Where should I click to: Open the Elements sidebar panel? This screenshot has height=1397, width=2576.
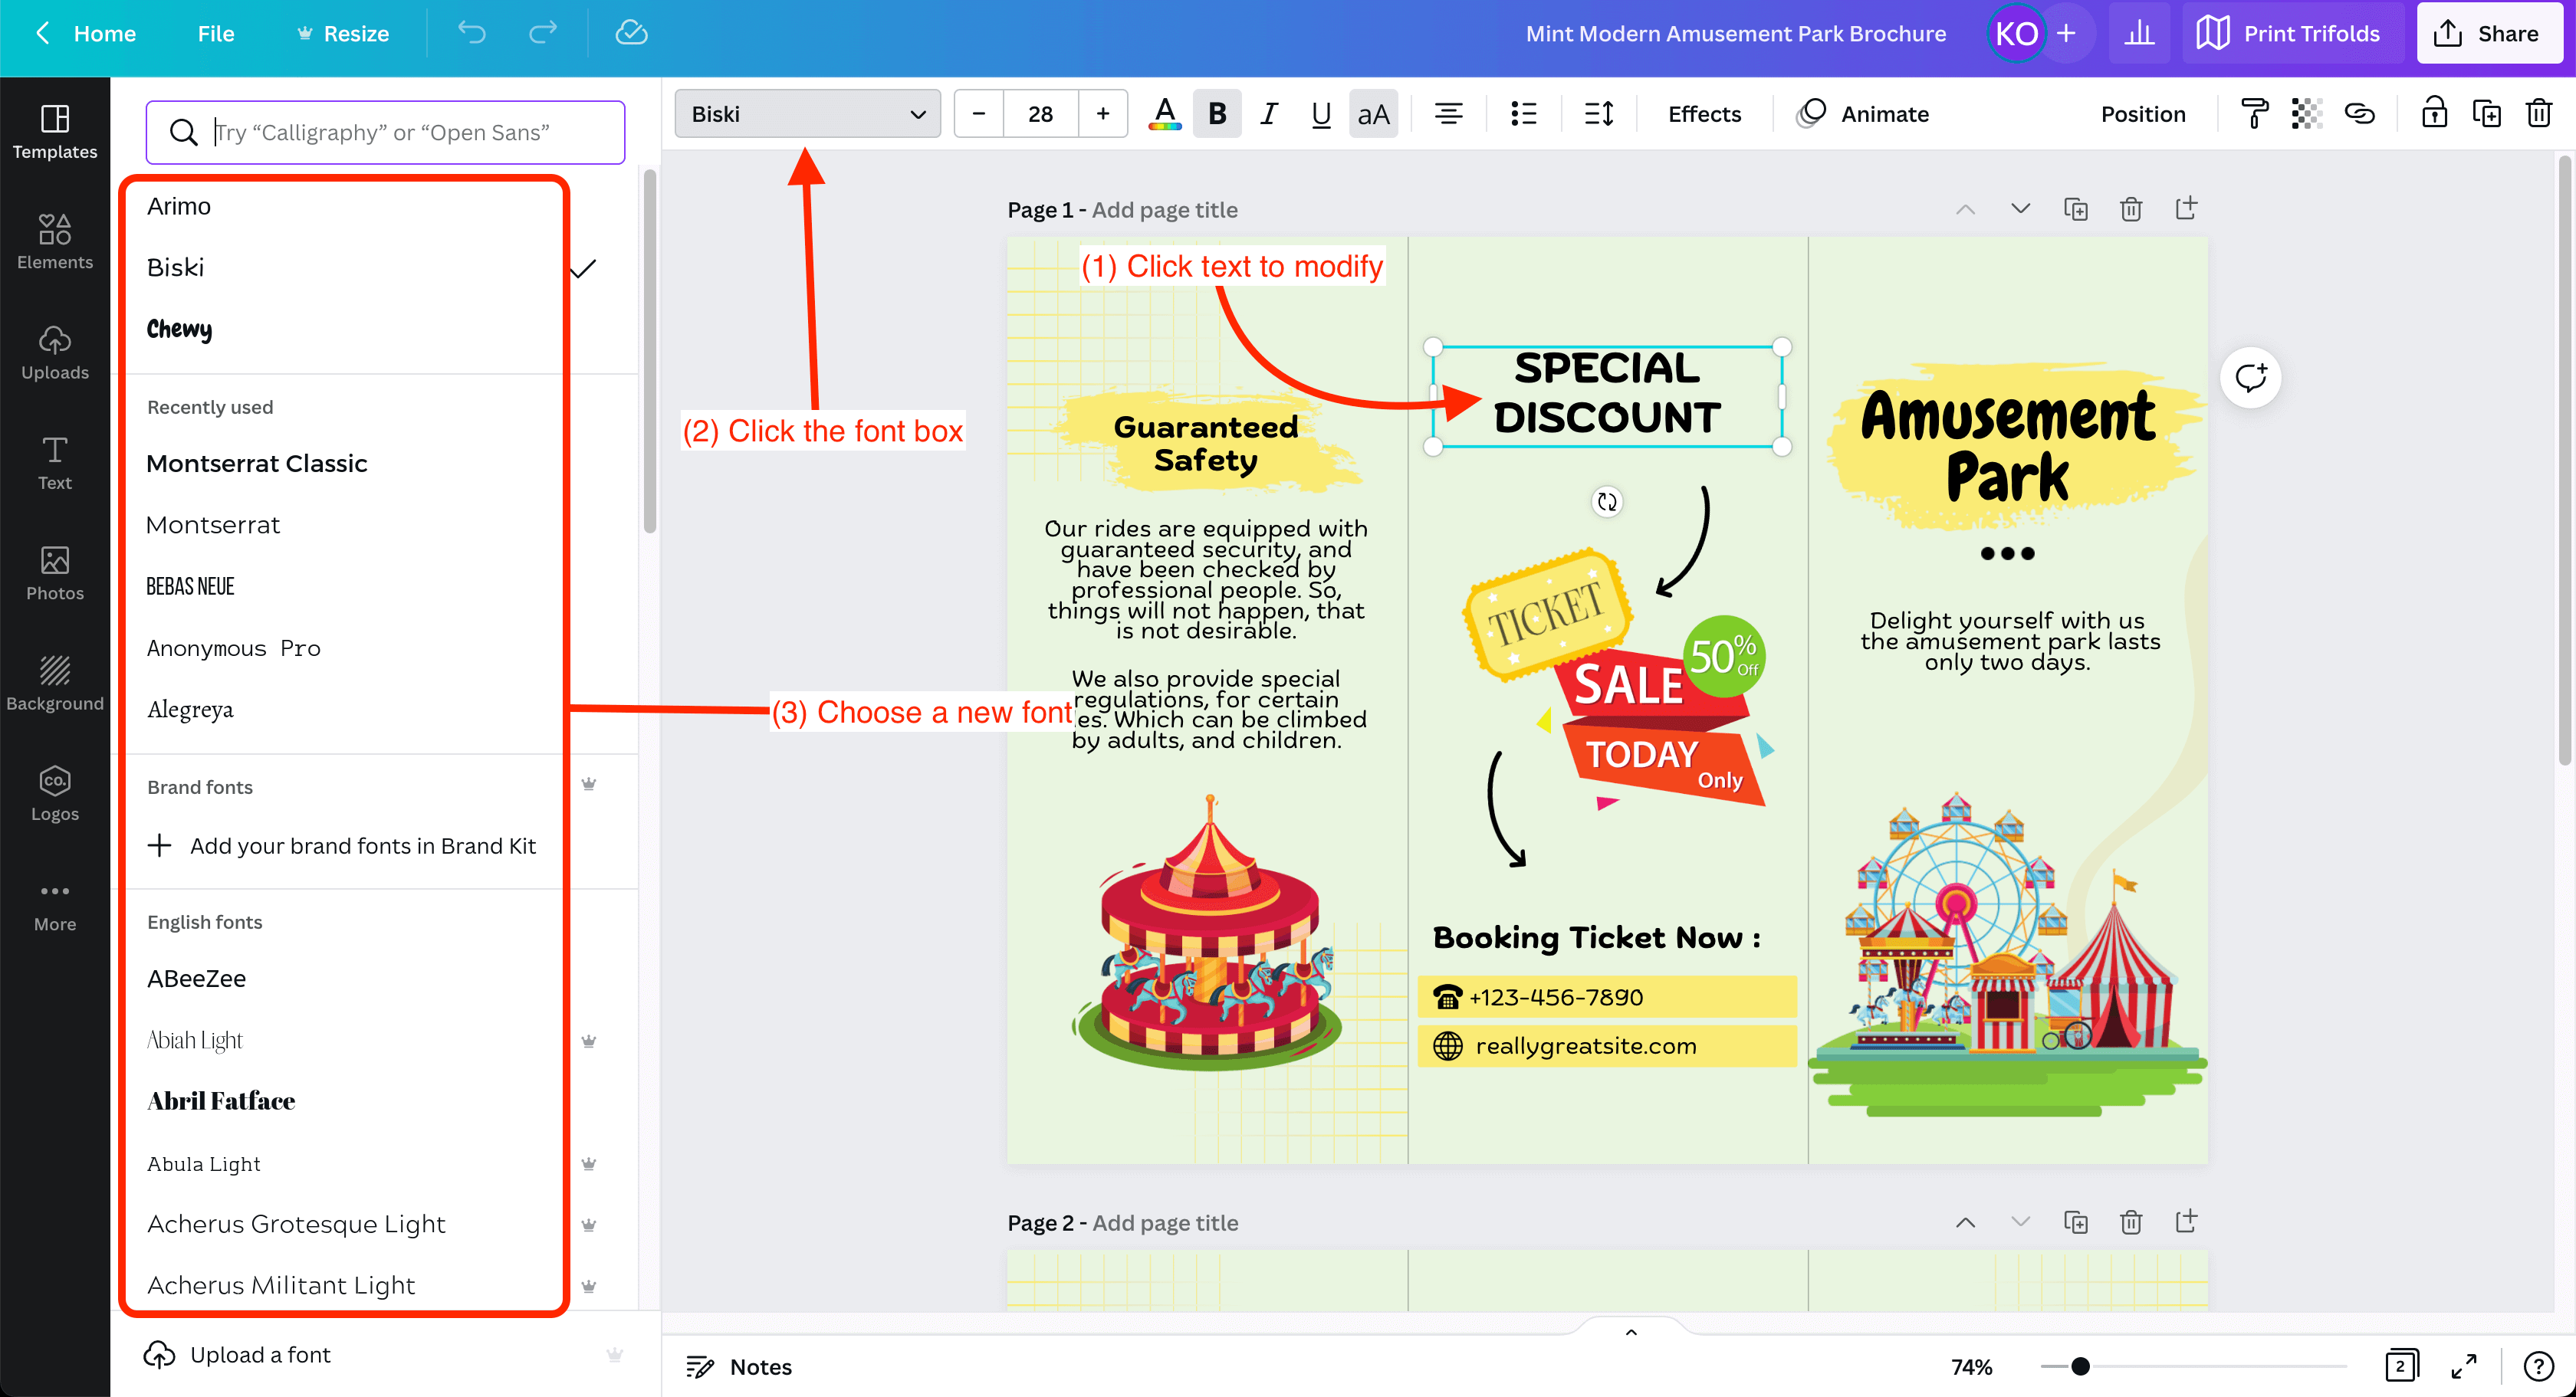54,241
